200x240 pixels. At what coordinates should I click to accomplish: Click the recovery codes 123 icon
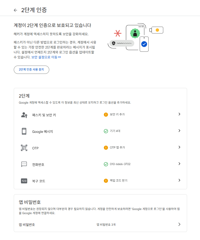[24, 181]
